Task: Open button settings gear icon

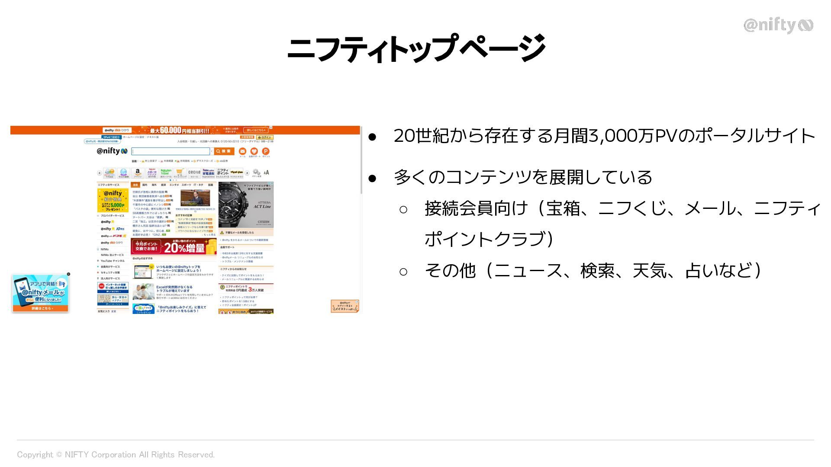Action: pos(257,173)
